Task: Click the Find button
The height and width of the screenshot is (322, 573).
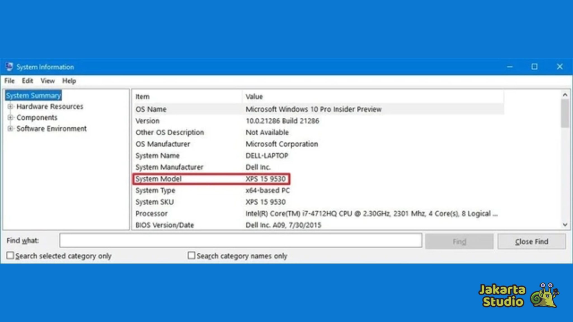Action: click(x=459, y=241)
